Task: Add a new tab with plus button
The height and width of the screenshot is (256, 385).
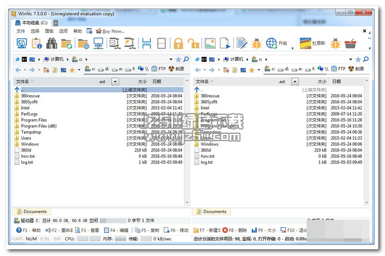Action: 56,23
